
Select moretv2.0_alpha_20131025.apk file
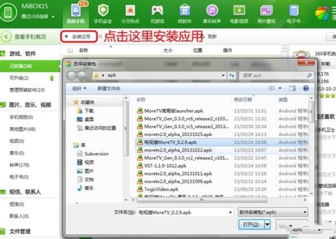[x=178, y=134]
